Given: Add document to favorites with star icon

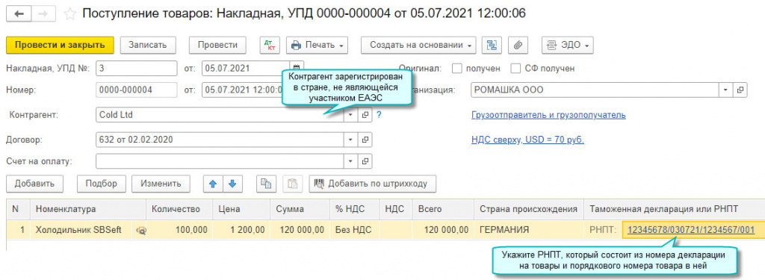Looking at the screenshot, I should (x=70, y=14).
